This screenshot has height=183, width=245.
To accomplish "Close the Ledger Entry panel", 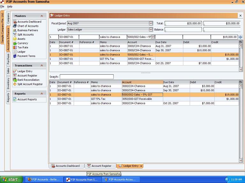I will [x=241, y=16].
